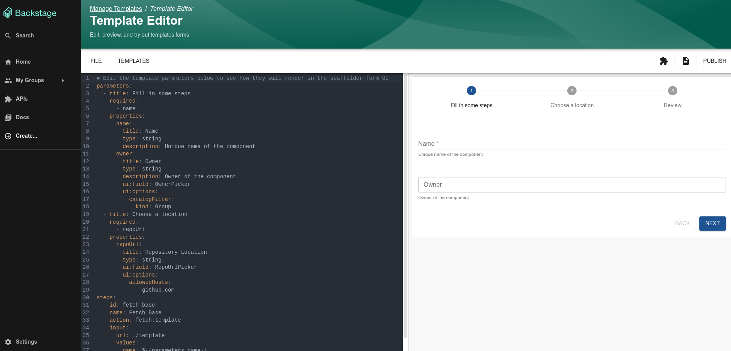
Task: Go to Home via house icon
Action: [x=8, y=62]
